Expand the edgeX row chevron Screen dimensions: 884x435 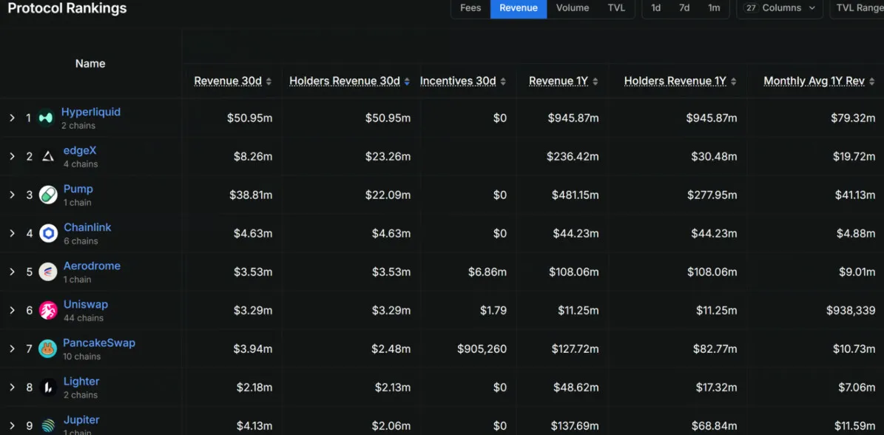click(12, 156)
